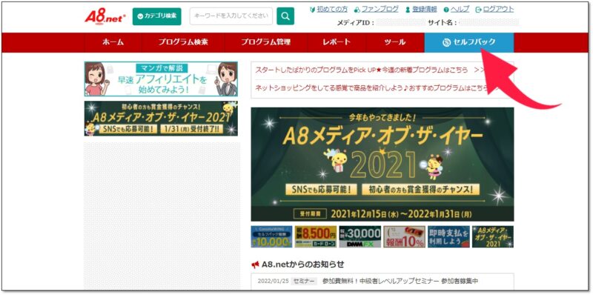This screenshot has height=295, width=593.
Task: Click the magnifying glass search button
Action: (285, 16)
